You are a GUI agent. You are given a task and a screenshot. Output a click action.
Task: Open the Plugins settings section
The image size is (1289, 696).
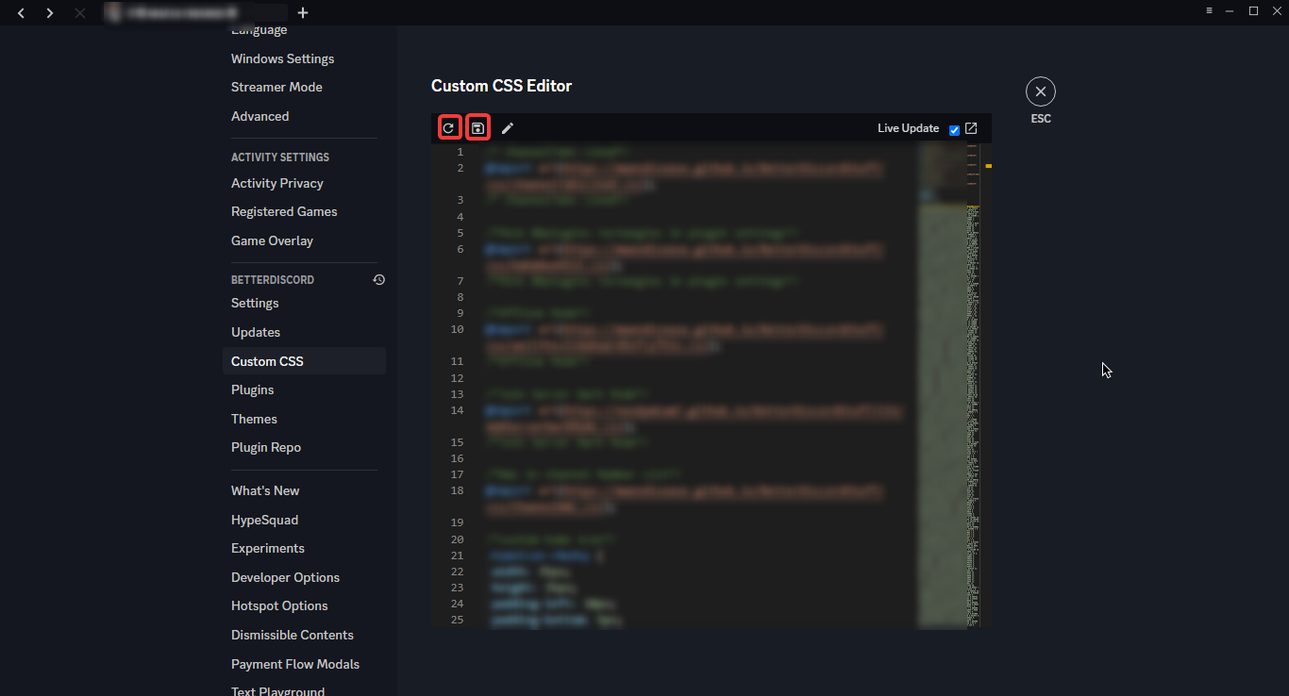tap(252, 389)
